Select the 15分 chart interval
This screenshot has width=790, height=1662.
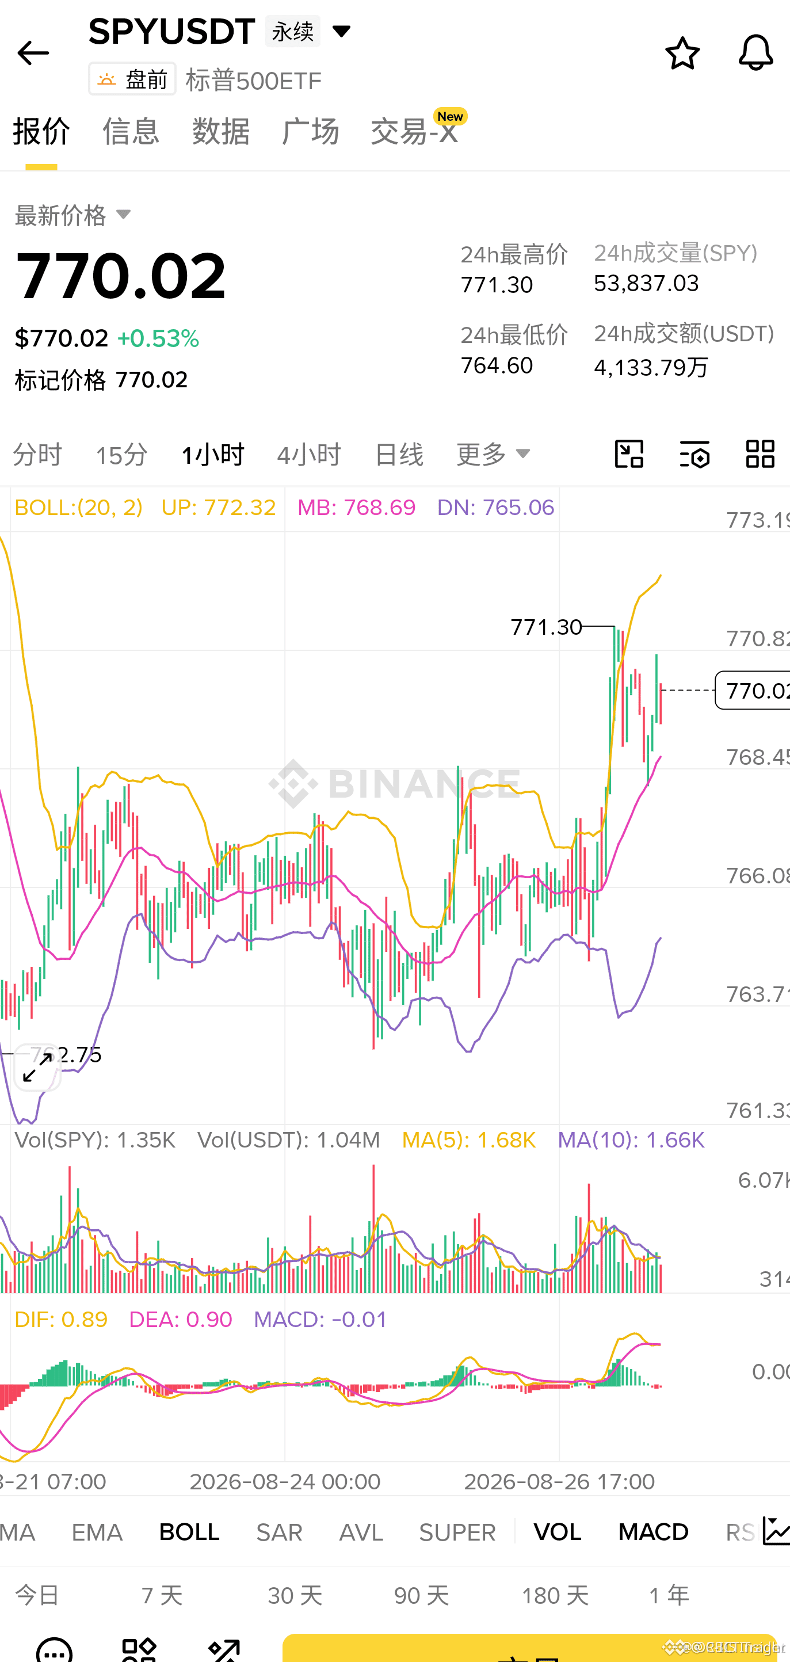click(121, 455)
